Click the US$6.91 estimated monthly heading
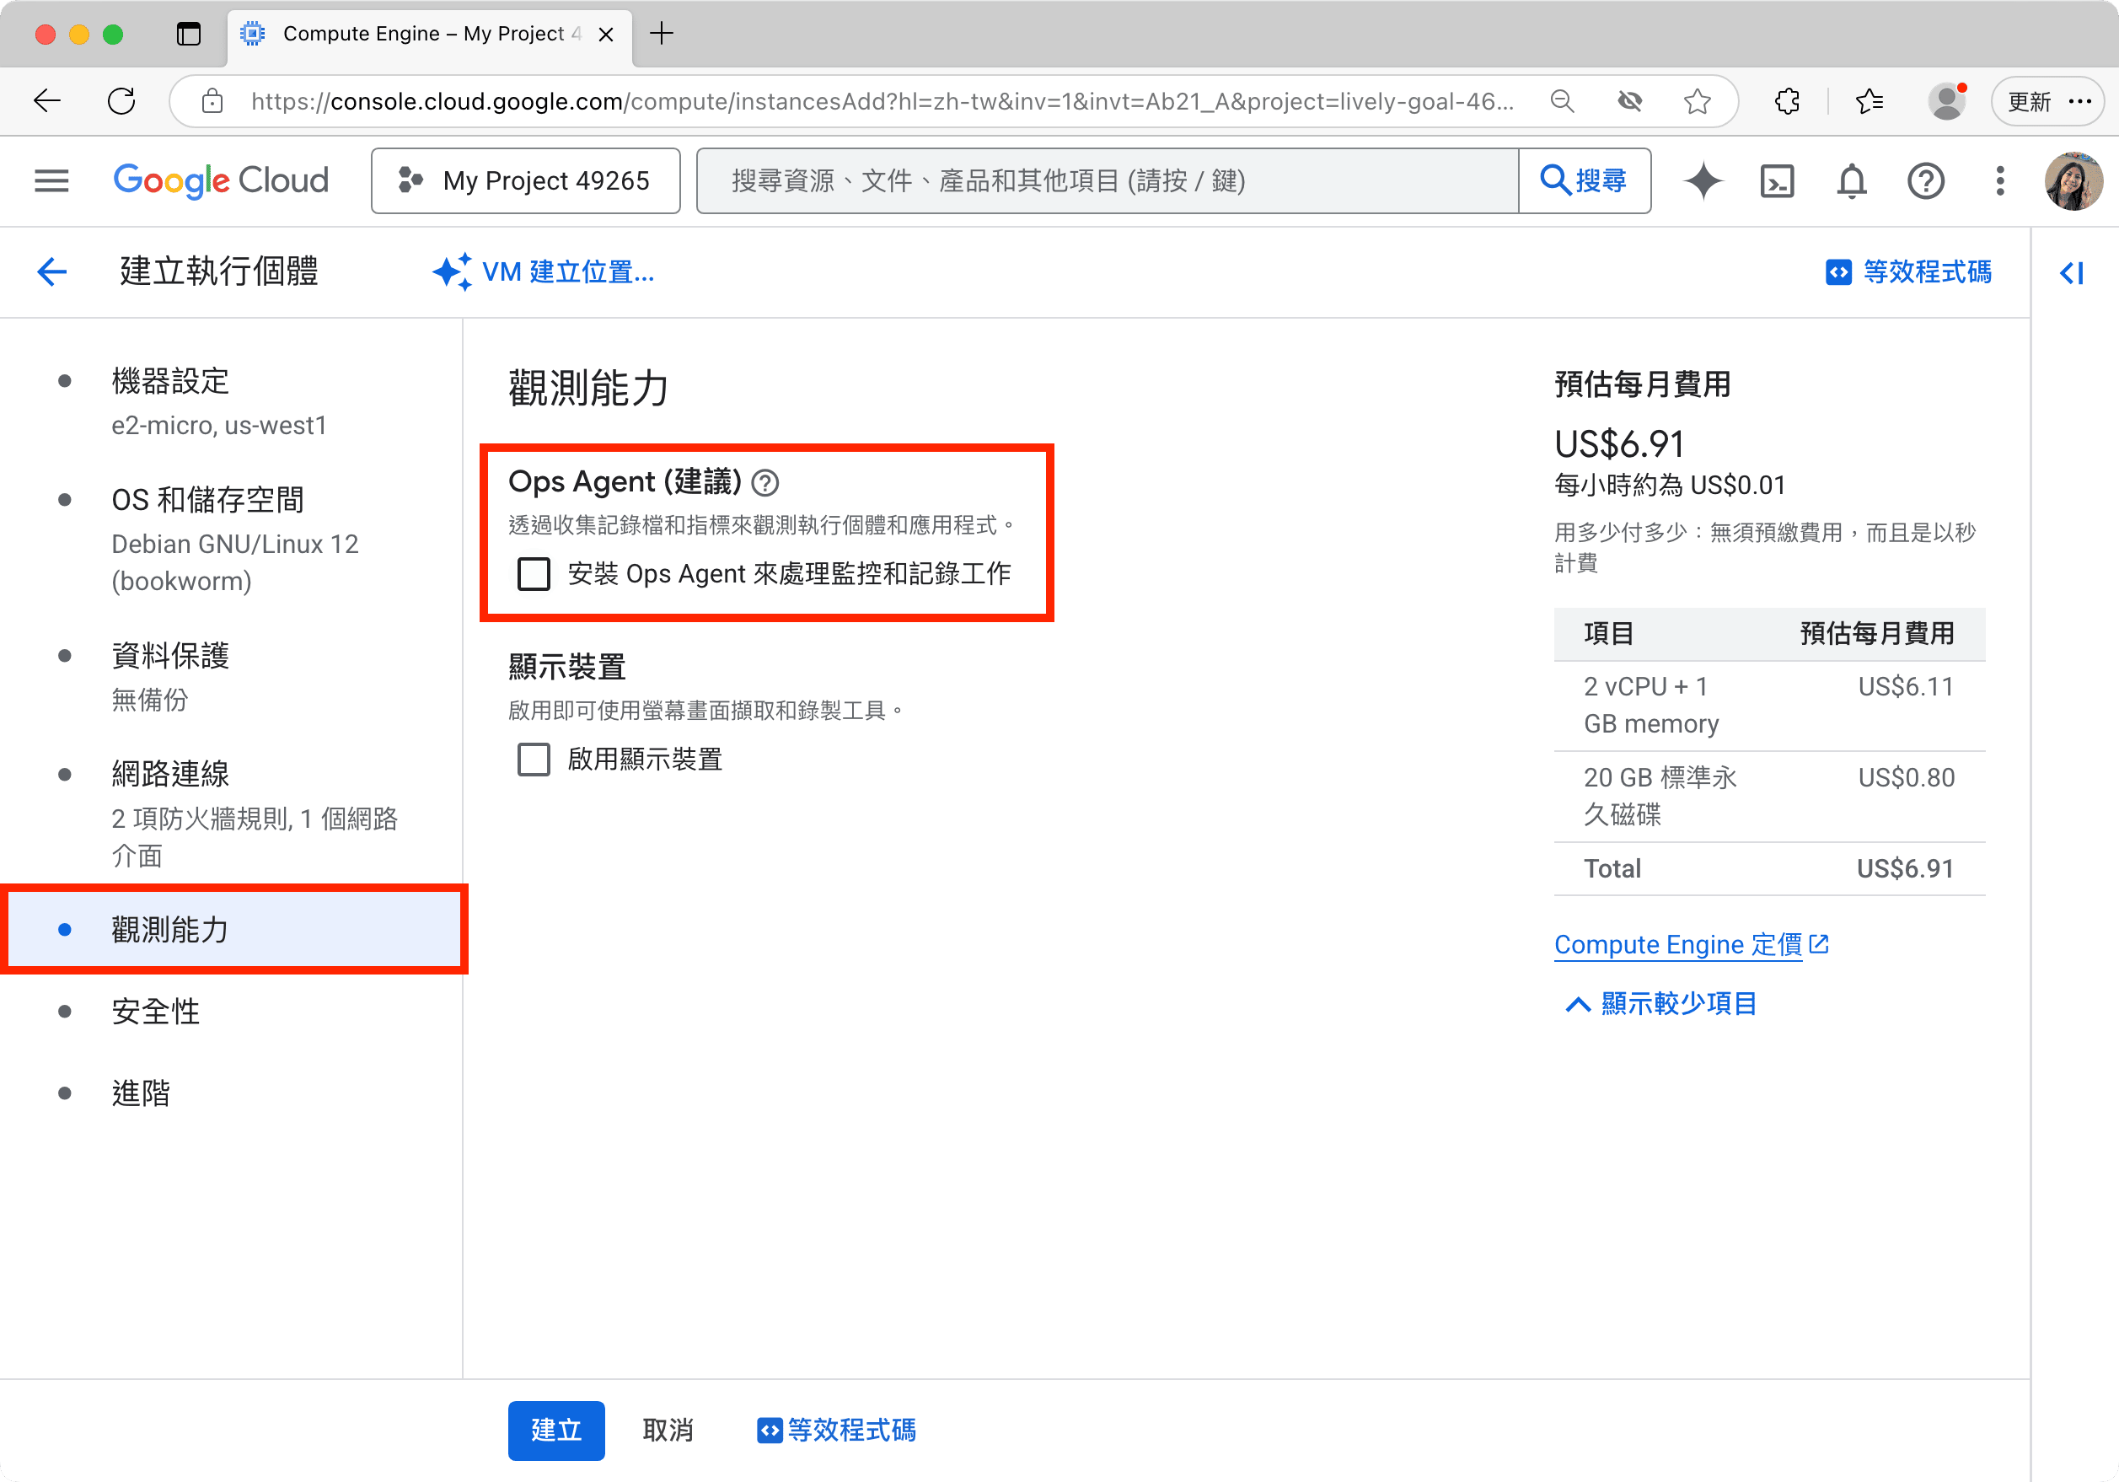Viewport: 2119px width, 1482px height. pos(1619,444)
